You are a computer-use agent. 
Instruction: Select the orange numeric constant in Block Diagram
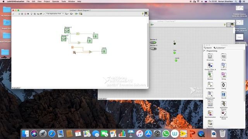pyautogui.click(x=72, y=47)
